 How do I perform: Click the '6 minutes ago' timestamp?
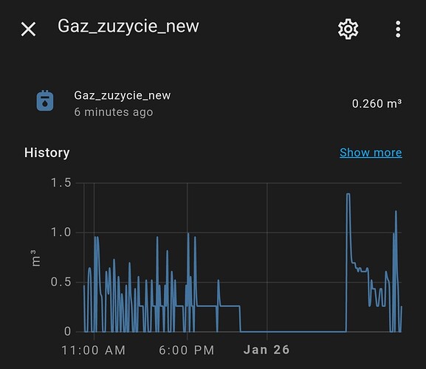(114, 112)
